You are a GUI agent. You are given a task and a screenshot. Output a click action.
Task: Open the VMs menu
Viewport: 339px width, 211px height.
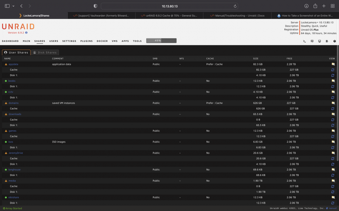pyautogui.click(x=115, y=41)
